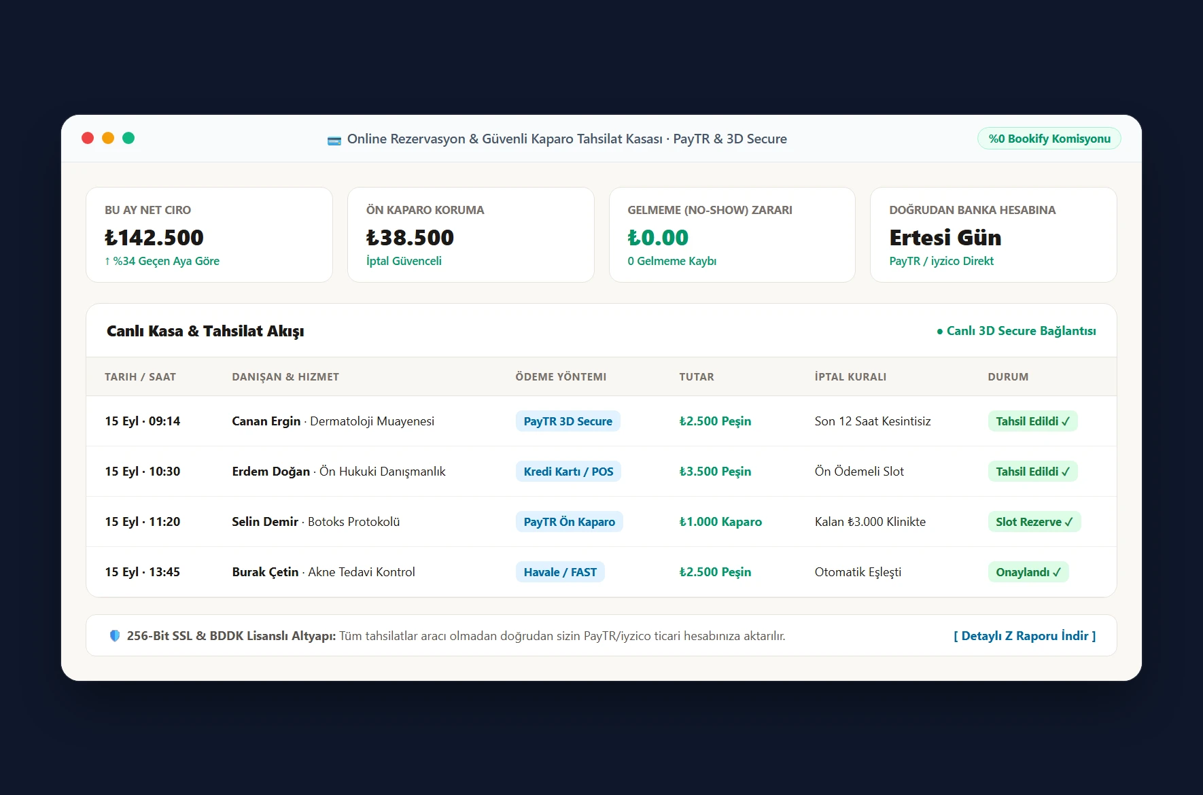Click the Danışan & Hizmet column header
The width and height of the screenshot is (1203, 795).
point(285,377)
